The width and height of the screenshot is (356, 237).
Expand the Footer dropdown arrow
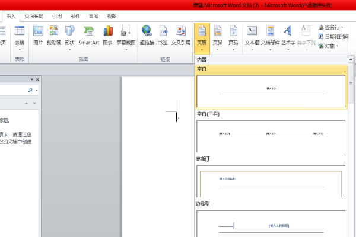[218, 50]
